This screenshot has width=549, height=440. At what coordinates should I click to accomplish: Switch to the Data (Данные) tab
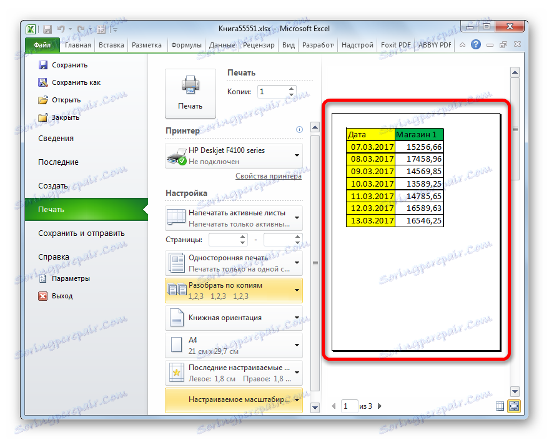pos(222,45)
